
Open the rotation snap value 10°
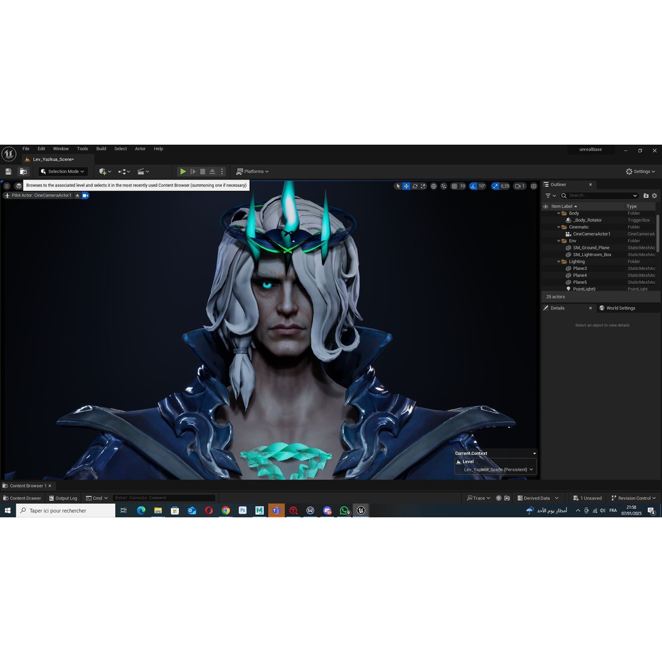[x=482, y=186]
